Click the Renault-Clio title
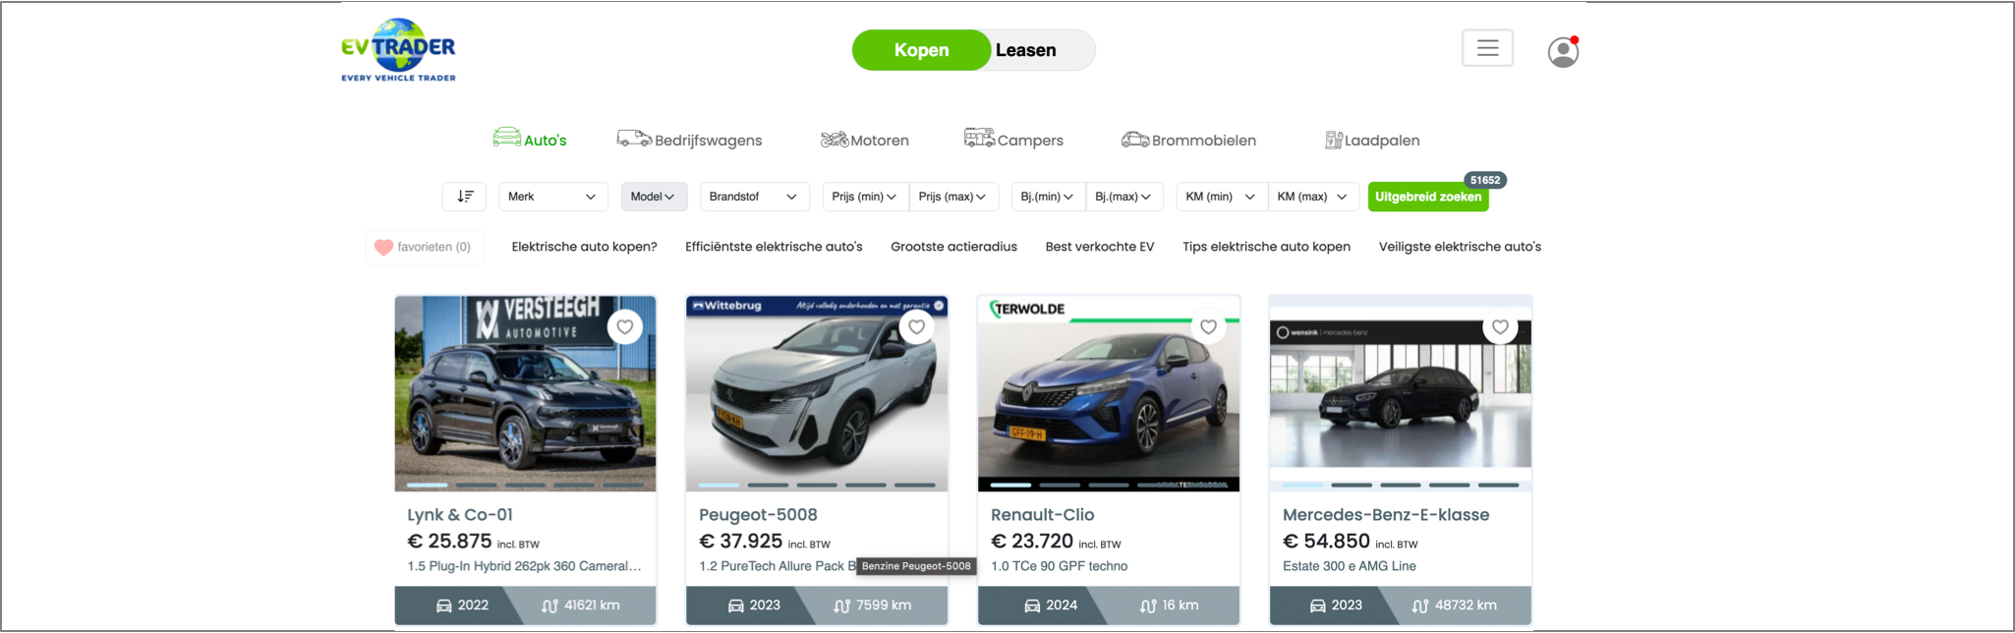2015x633 pixels. [x=1042, y=514]
